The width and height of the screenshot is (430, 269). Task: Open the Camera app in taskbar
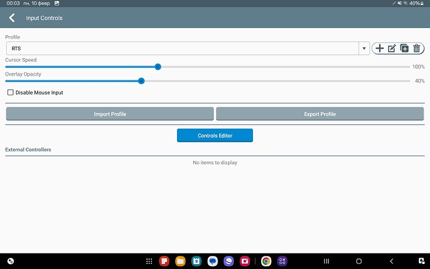pyautogui.click(x=245, y=261)
